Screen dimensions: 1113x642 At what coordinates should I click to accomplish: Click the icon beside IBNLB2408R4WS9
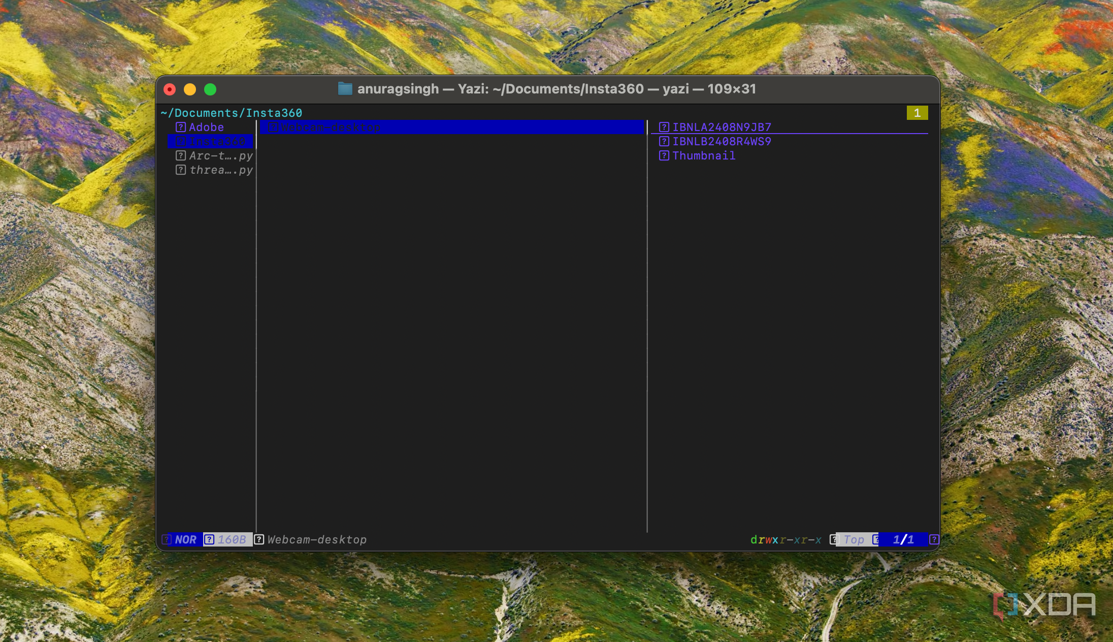664,141
